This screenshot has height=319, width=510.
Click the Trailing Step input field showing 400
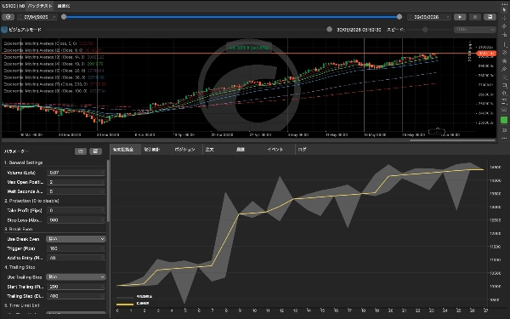point(76,296)
